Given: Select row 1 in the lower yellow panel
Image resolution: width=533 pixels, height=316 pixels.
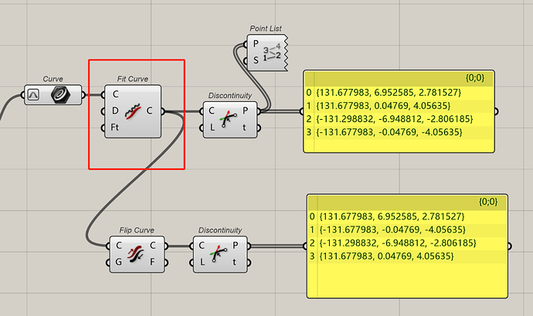Looking at the screenshot, I should (394, 229).
